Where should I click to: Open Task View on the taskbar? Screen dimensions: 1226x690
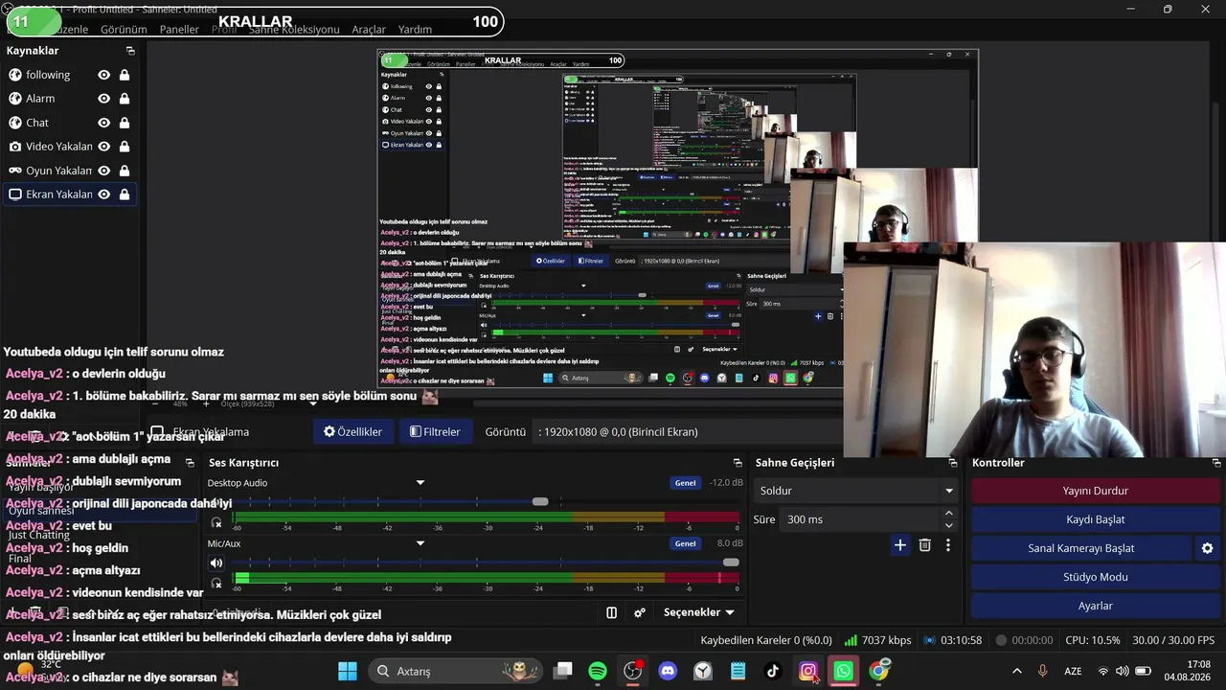[562, 671]
